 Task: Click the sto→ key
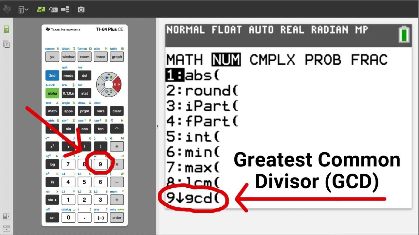coord(52,200)
